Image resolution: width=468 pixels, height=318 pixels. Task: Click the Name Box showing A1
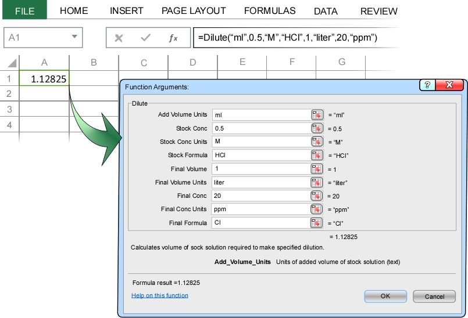tap(43, 38)
